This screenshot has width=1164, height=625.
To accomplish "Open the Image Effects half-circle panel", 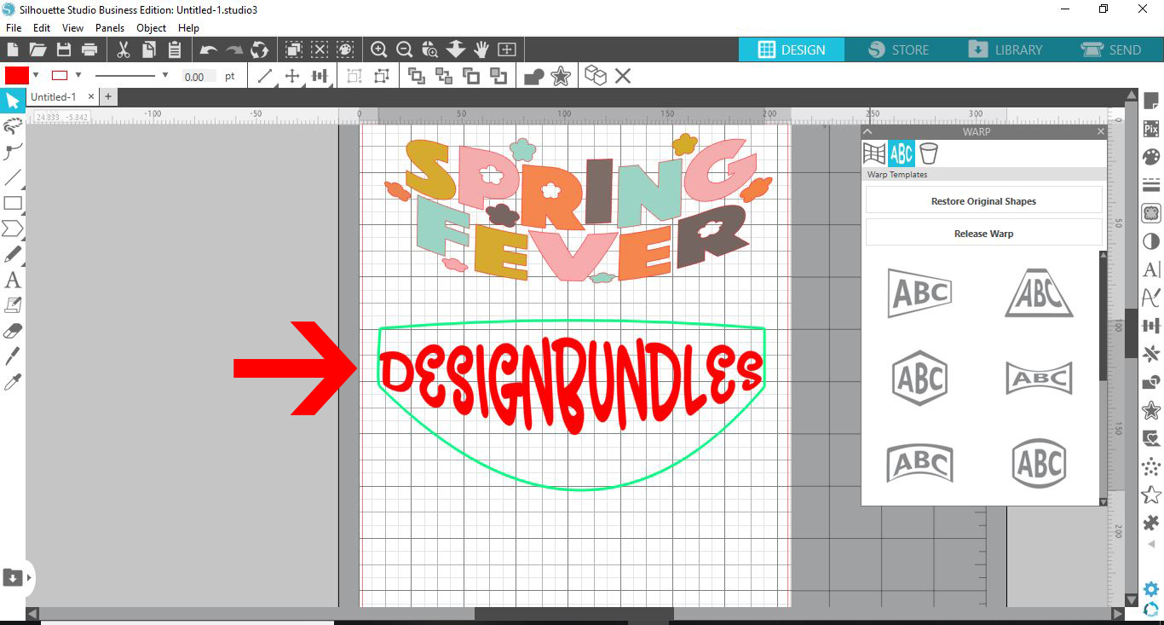I will click(1151, 241).
